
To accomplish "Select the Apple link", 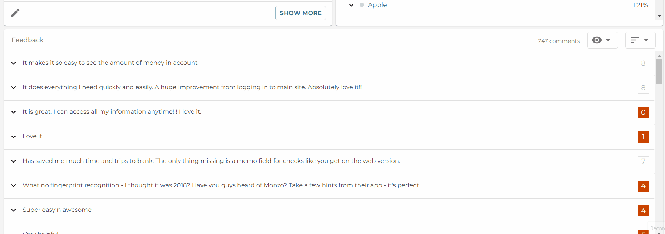I will (377, 5).
